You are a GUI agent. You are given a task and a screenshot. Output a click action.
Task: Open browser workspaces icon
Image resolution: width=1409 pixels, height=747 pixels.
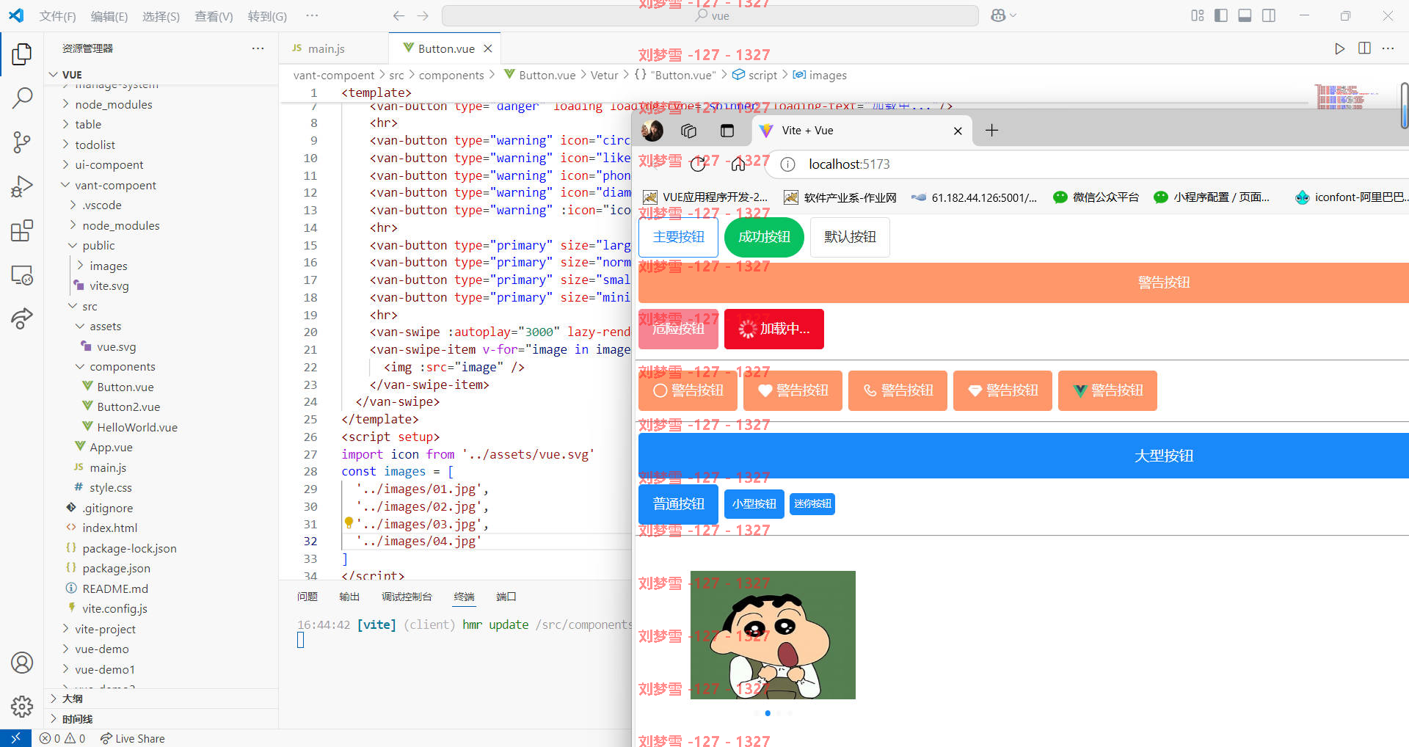click(x=688, y=131)
